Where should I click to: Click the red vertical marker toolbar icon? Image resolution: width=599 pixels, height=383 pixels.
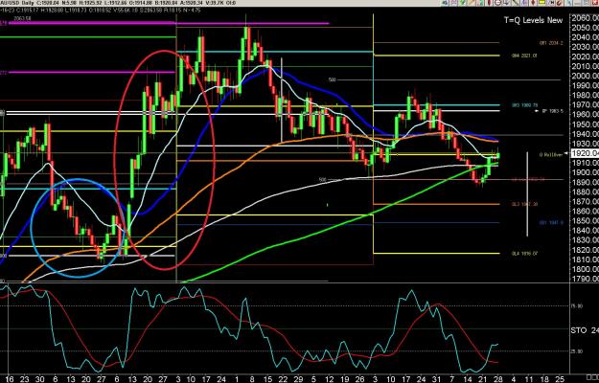click(490, 3)
